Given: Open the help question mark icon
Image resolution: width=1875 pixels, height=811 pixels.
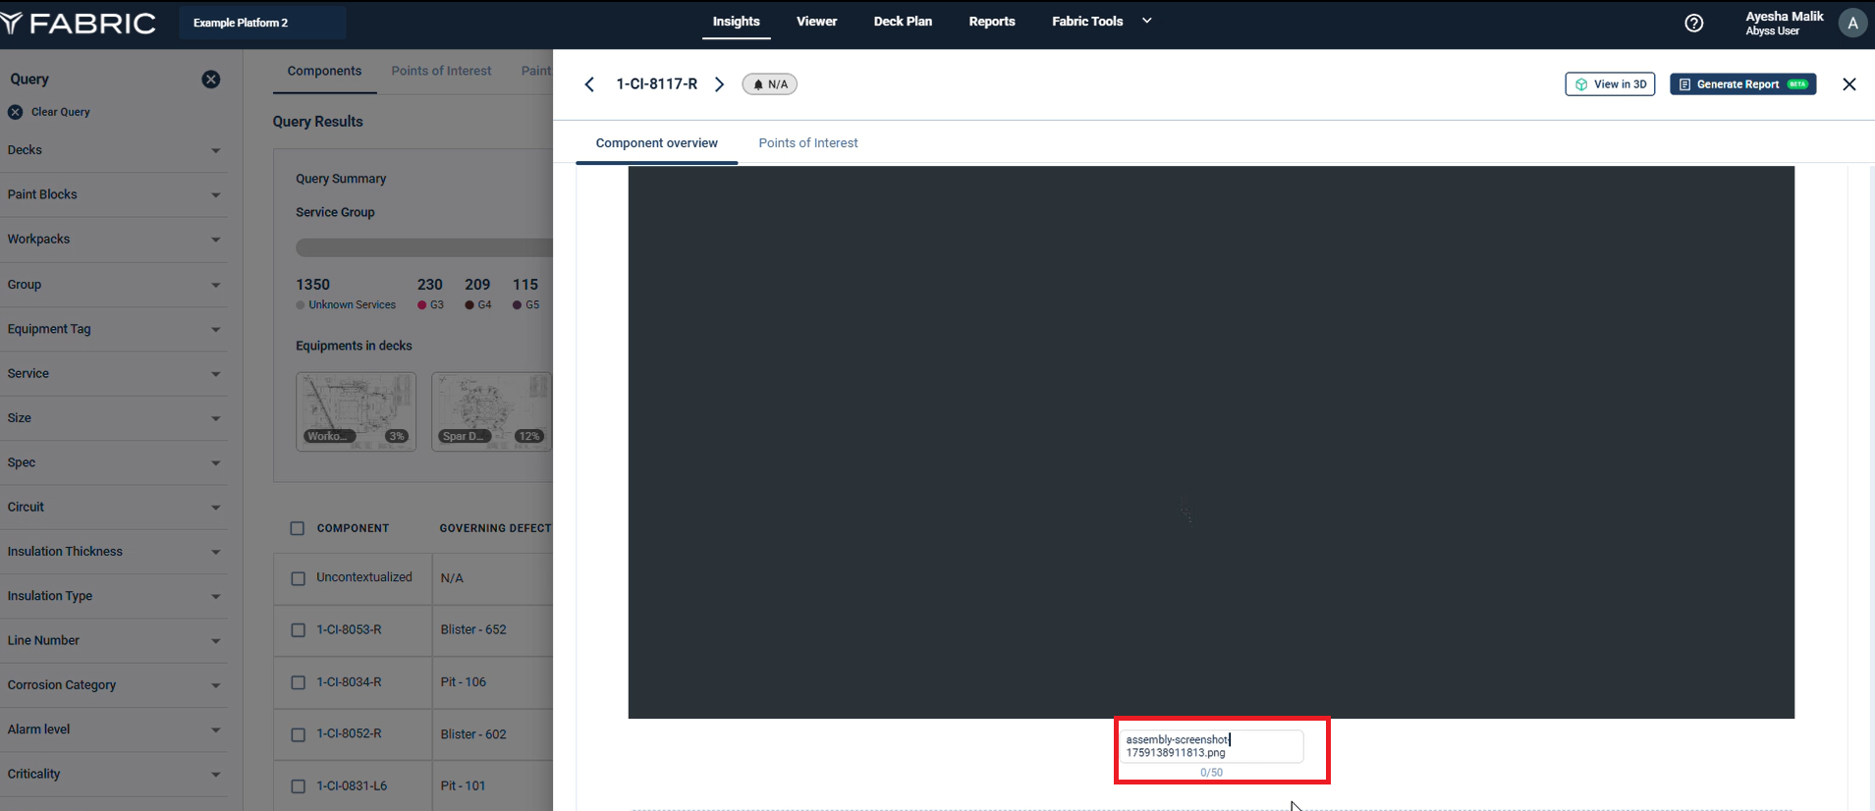Looking at the screenshot, I should (1693, 23).
